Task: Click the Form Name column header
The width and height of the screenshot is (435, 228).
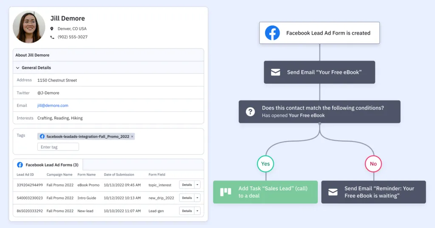Action: [87, 174]
